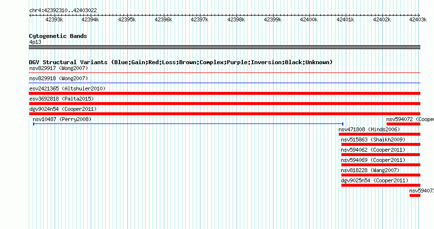Open the nsv10487 (Perry2008) variant label

pos(62,119)
